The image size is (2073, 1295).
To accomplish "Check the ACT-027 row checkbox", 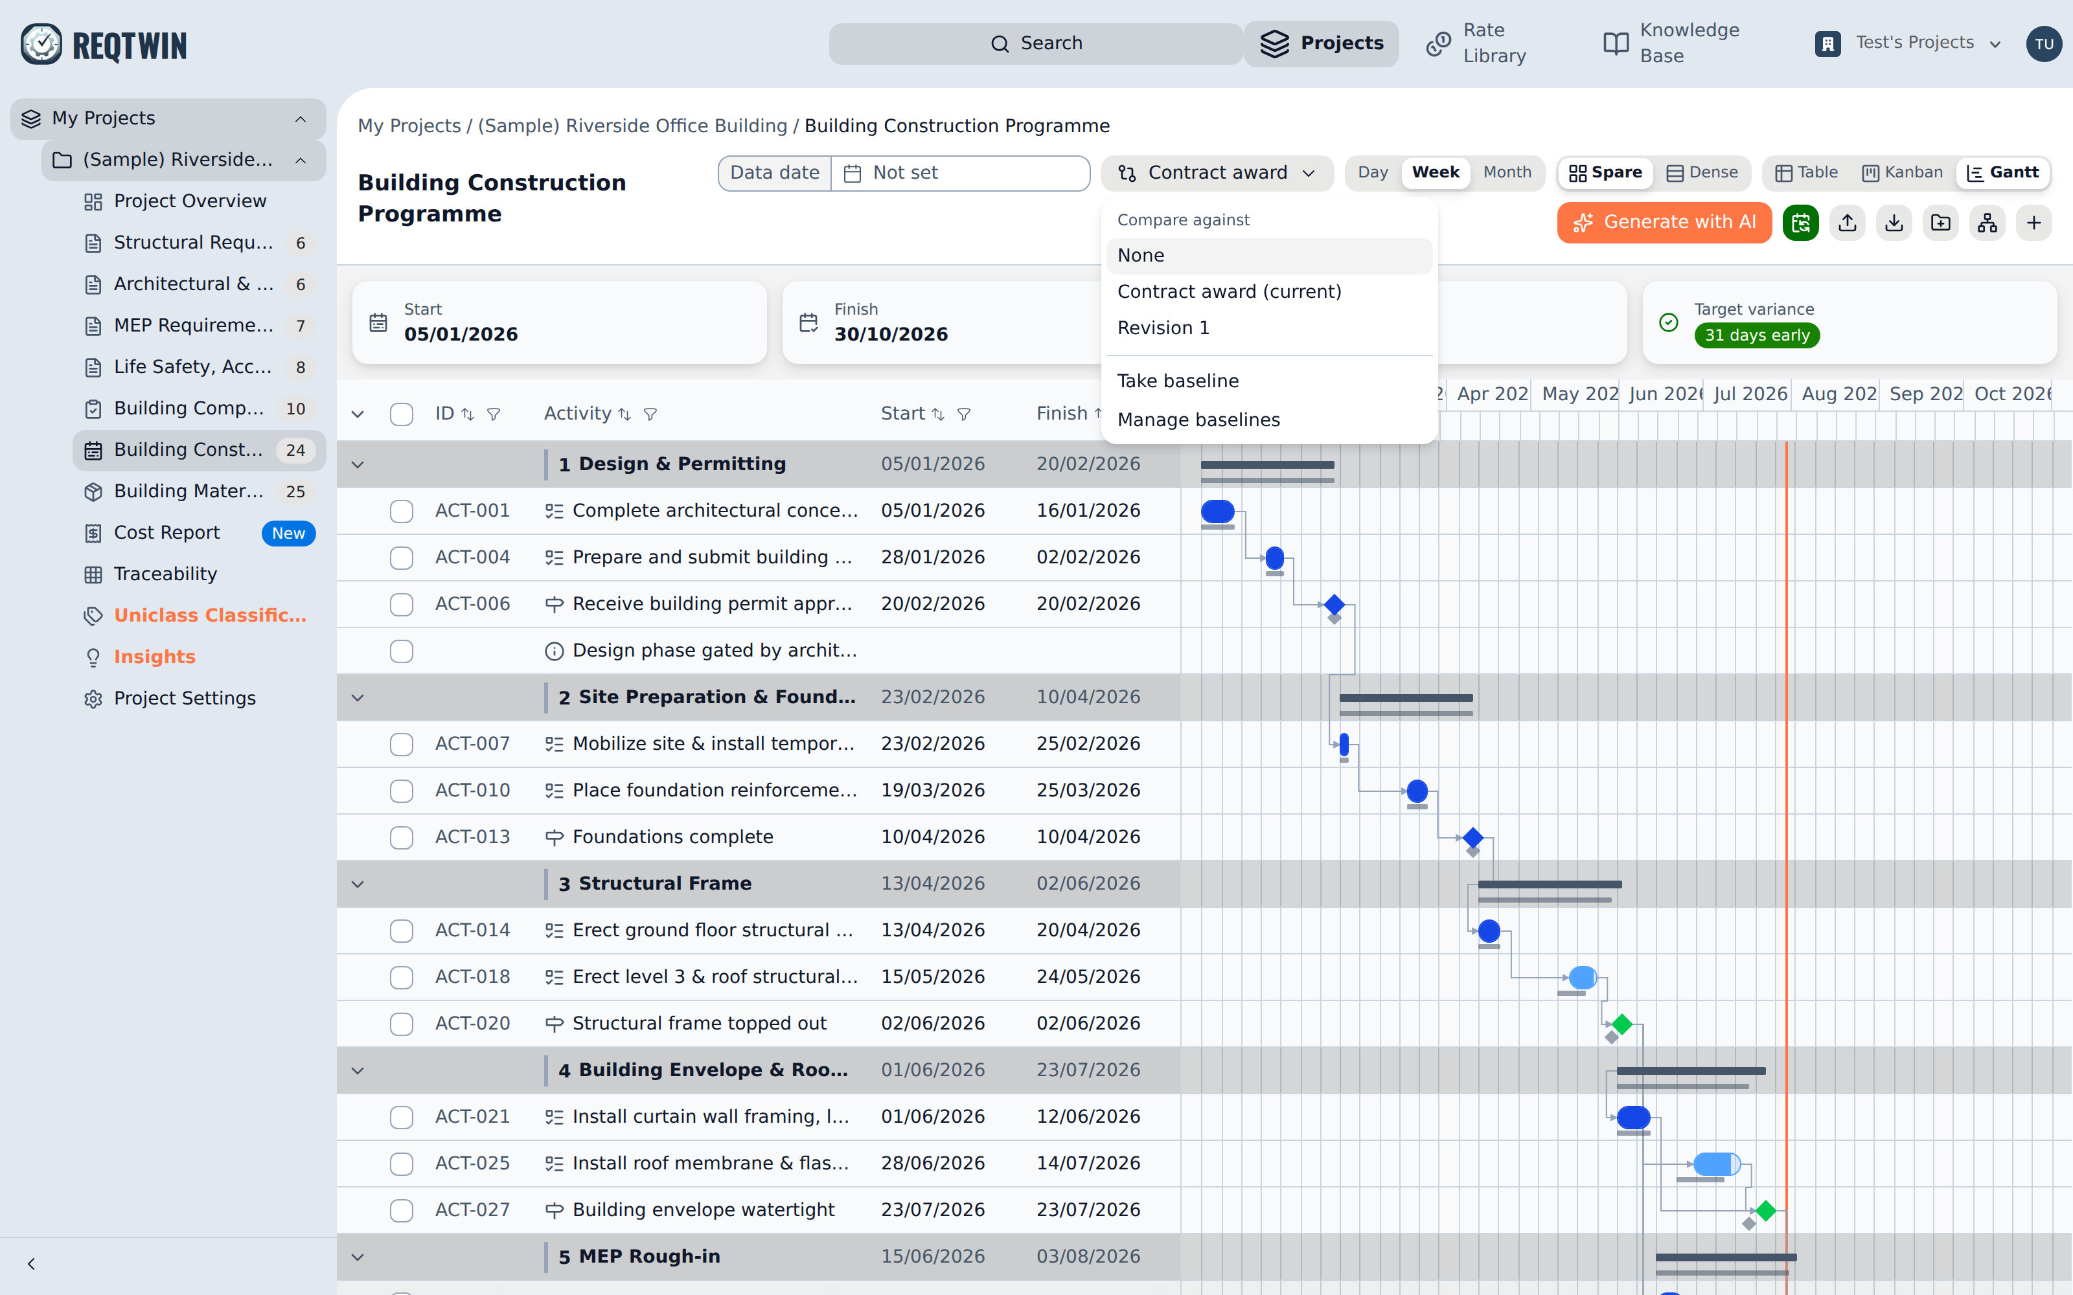I will point(401,1210).
